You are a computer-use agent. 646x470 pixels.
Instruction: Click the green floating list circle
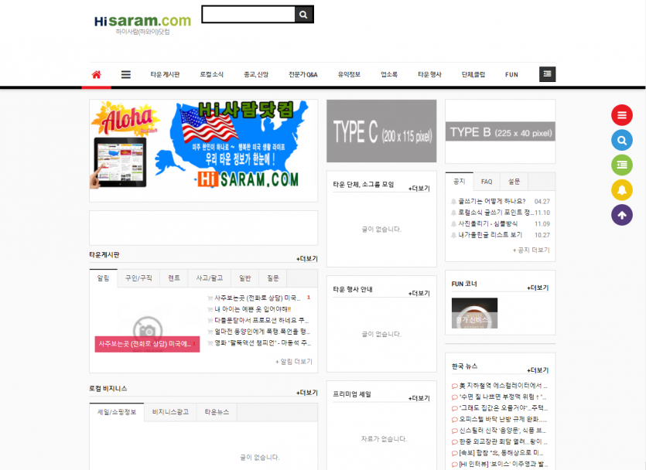(x=621, y=164)
